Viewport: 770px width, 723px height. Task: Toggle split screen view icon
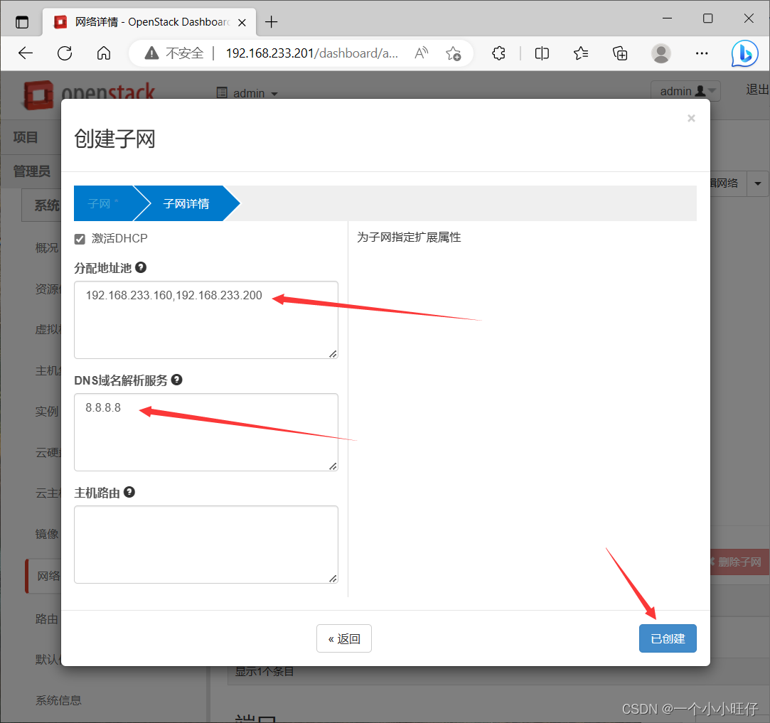(542, 53)
